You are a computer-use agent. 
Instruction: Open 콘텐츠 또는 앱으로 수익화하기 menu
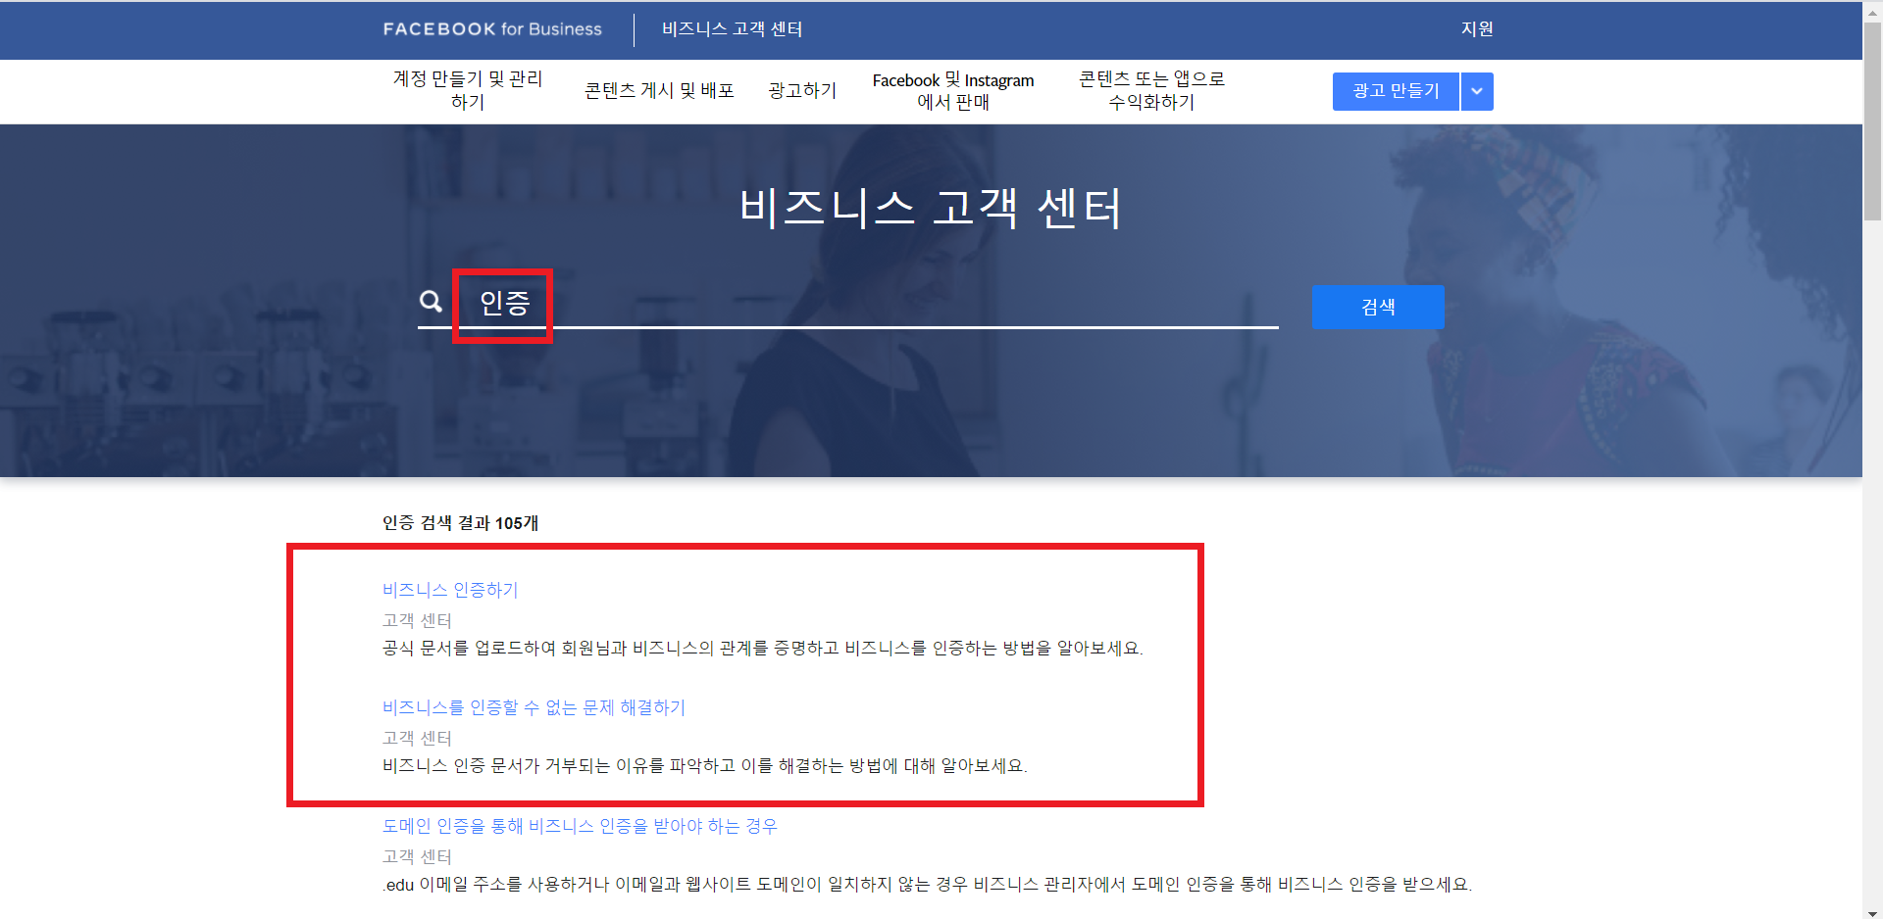(1151, 90)
